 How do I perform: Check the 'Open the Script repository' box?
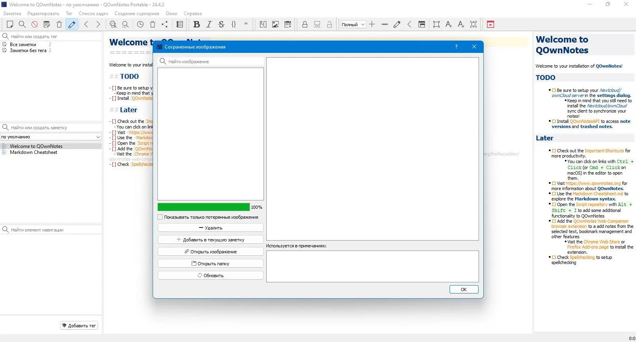(x=554, y=204)
